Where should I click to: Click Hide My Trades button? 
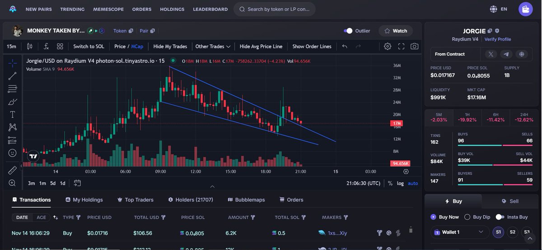[x=170, y=46]
